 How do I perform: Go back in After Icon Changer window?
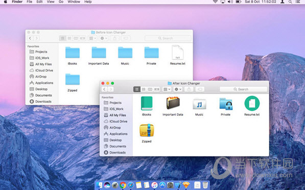point(104,89)
